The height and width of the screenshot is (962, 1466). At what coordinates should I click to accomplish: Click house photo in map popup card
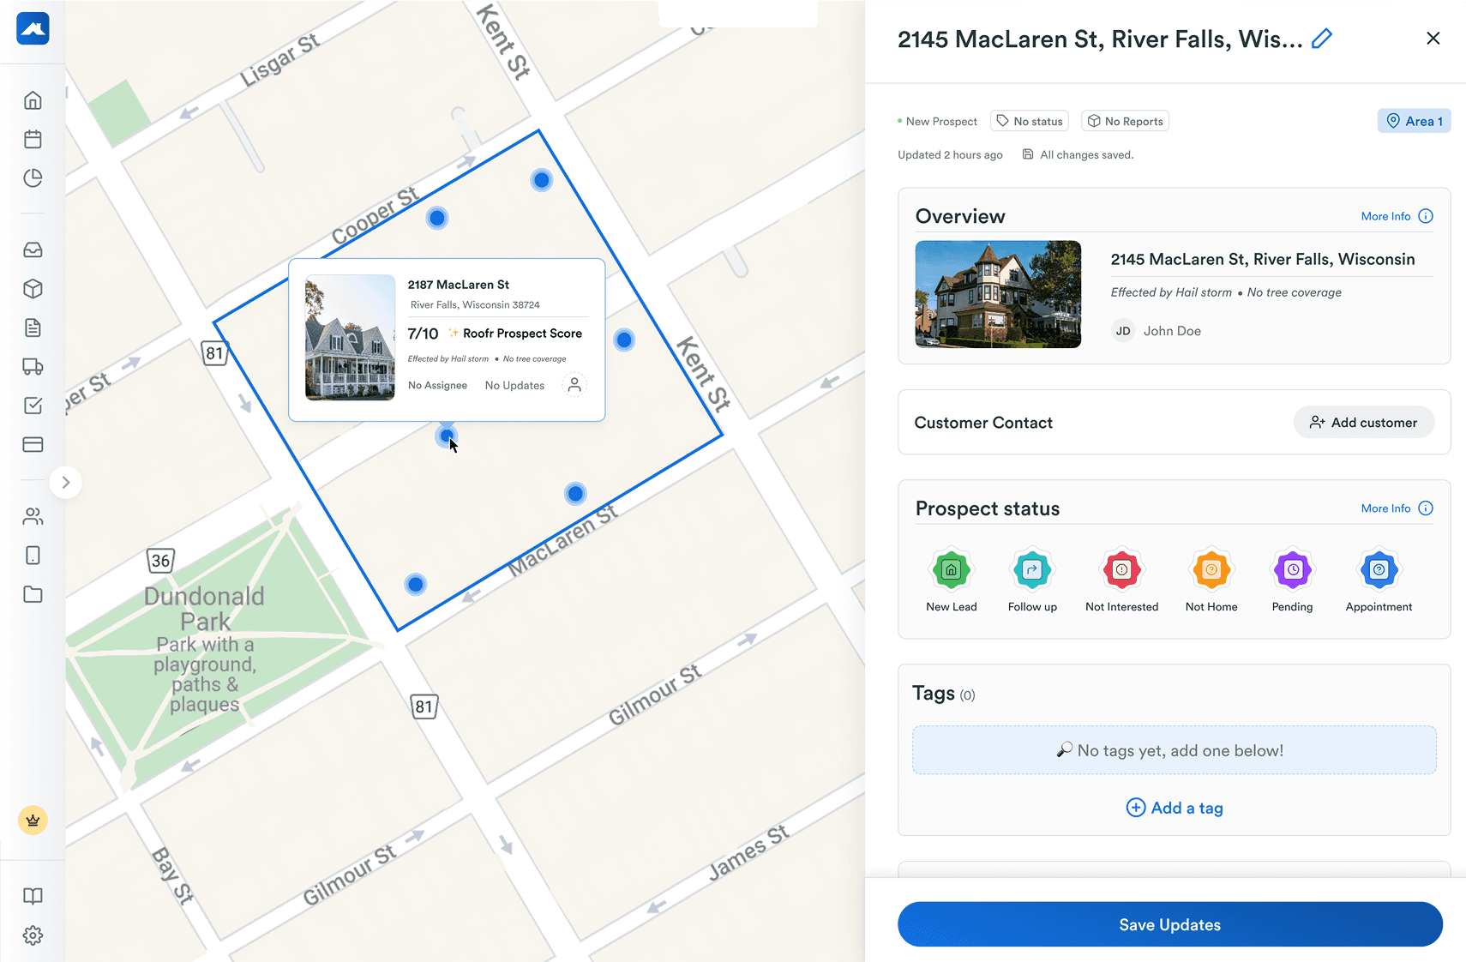tap(351, 338)
